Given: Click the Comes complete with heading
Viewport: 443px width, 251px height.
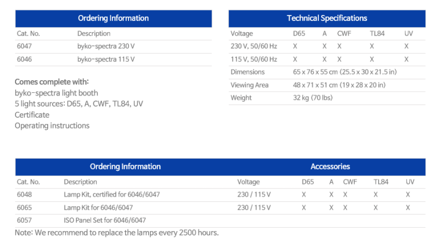Looking at the screenshot, I should coord(50,82).
